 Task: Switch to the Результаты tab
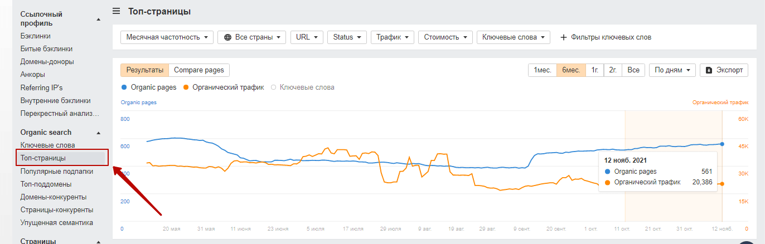coord(144,70)
